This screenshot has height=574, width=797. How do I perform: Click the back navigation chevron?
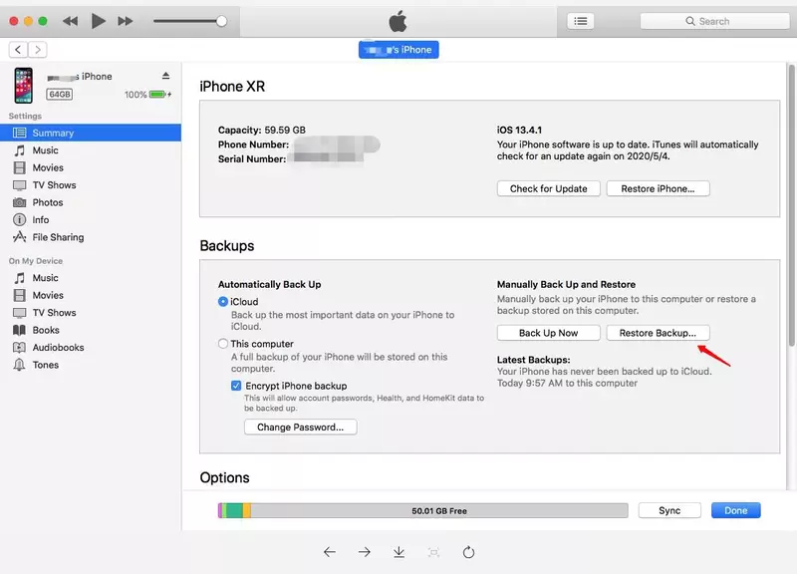17,48
